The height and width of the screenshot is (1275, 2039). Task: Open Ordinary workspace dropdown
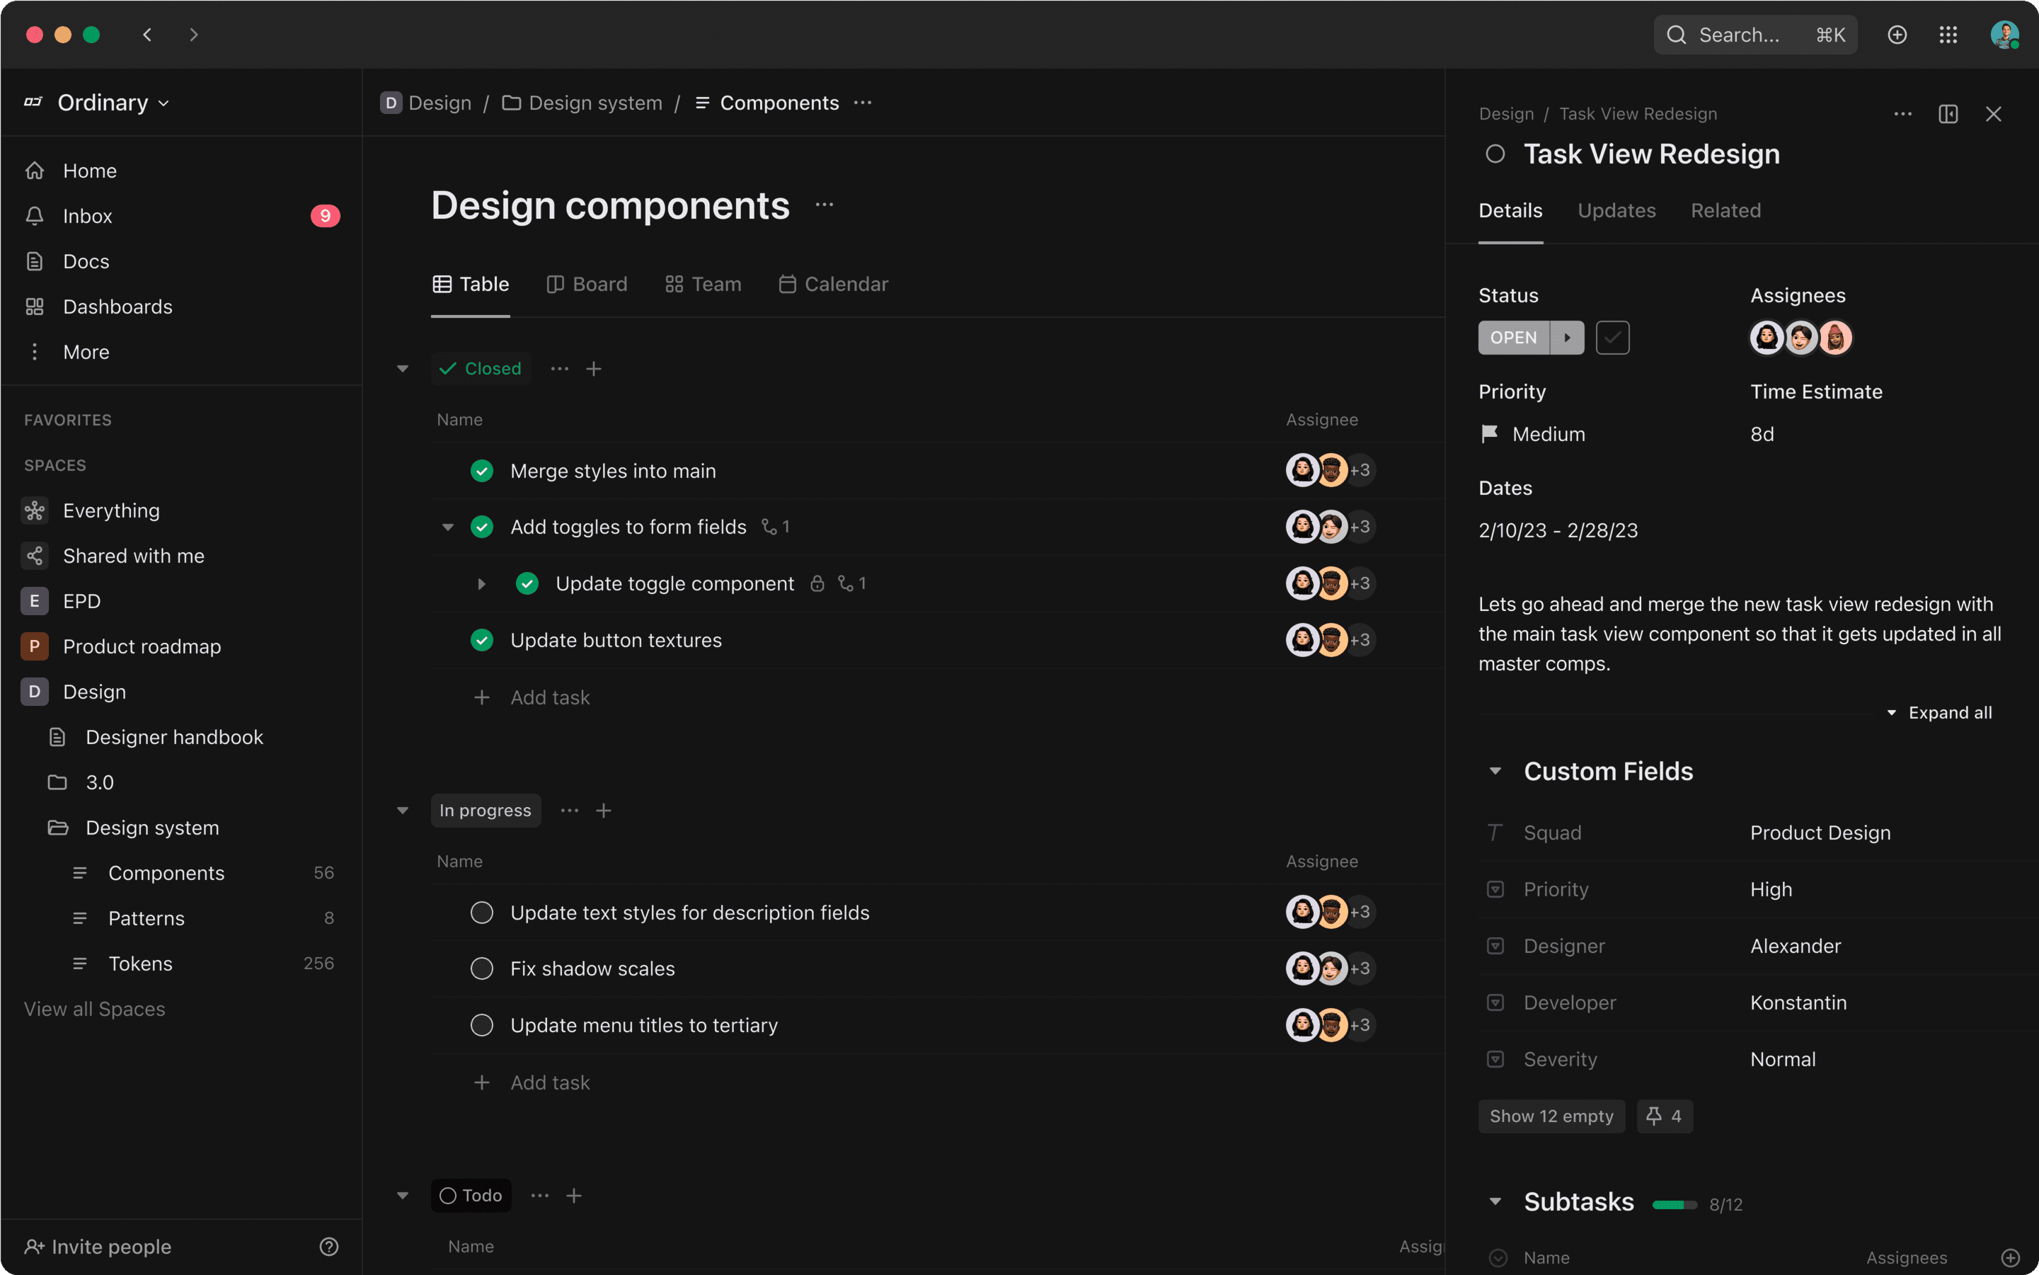click(x=113, y=103)
